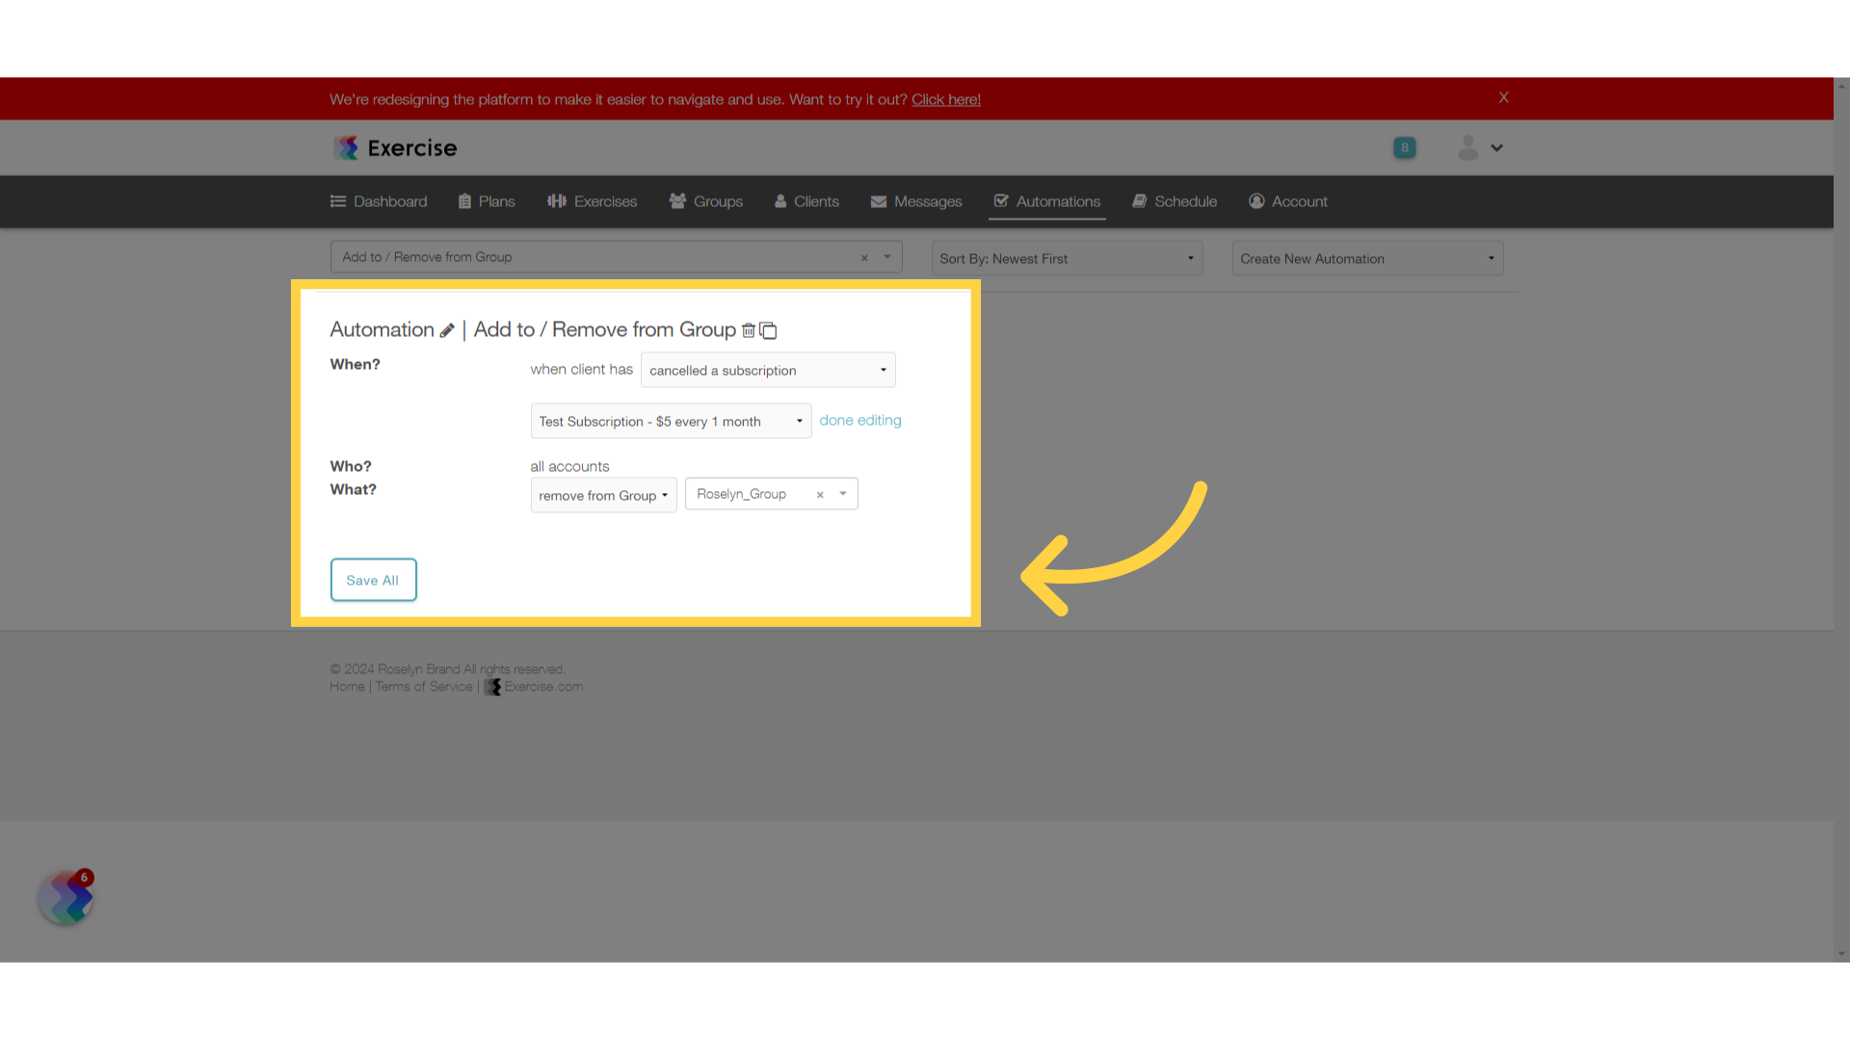The width and height of the screenshot is (1850, 1040).
Task: Open the user avatar menu
Action: pos(1467,147)
